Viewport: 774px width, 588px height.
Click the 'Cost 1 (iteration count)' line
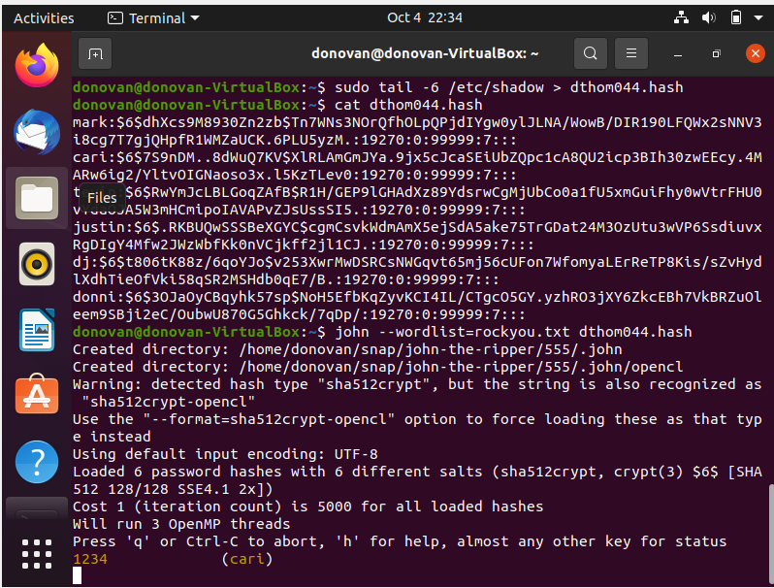click(x=308, y=506)
